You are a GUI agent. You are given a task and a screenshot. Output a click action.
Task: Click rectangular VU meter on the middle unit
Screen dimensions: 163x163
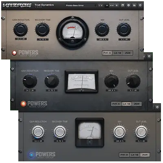81,81
